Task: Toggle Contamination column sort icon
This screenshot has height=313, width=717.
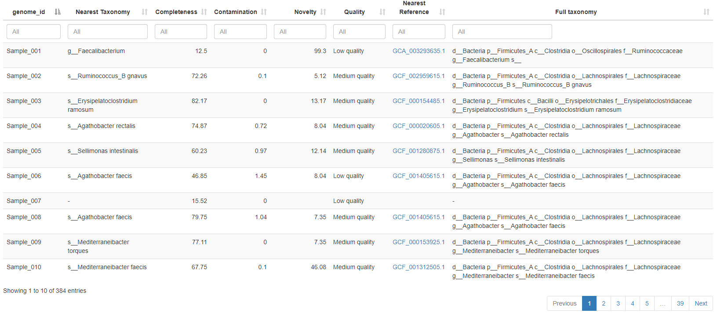Action: click(x=264, y=12)
